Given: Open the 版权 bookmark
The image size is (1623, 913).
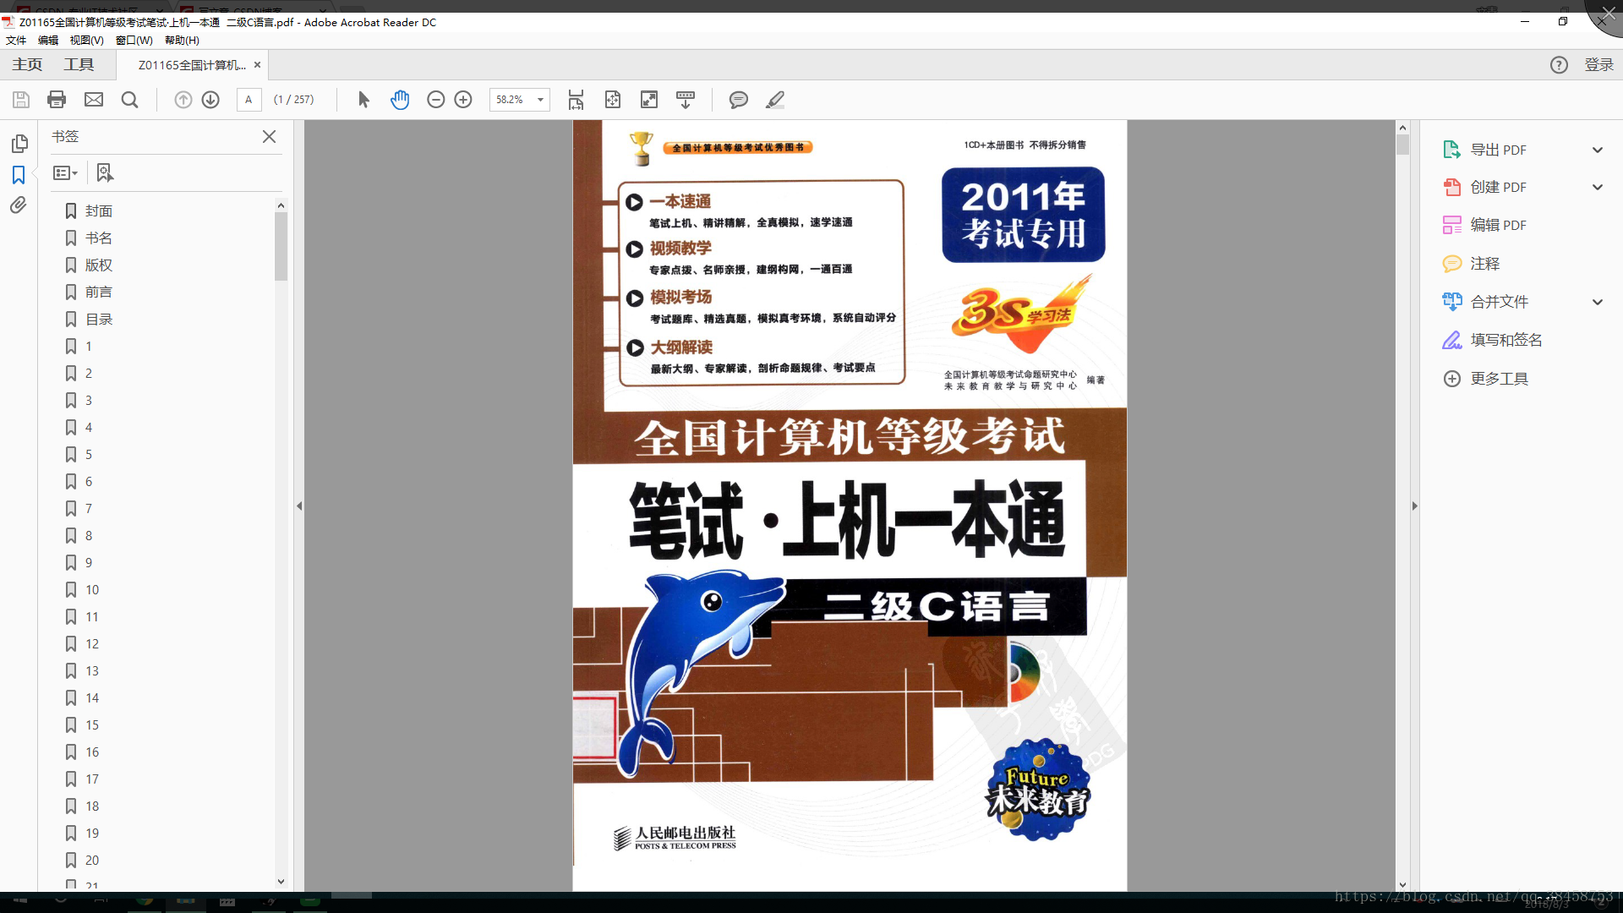Looking at the screenshot, I should click(99, 265).
